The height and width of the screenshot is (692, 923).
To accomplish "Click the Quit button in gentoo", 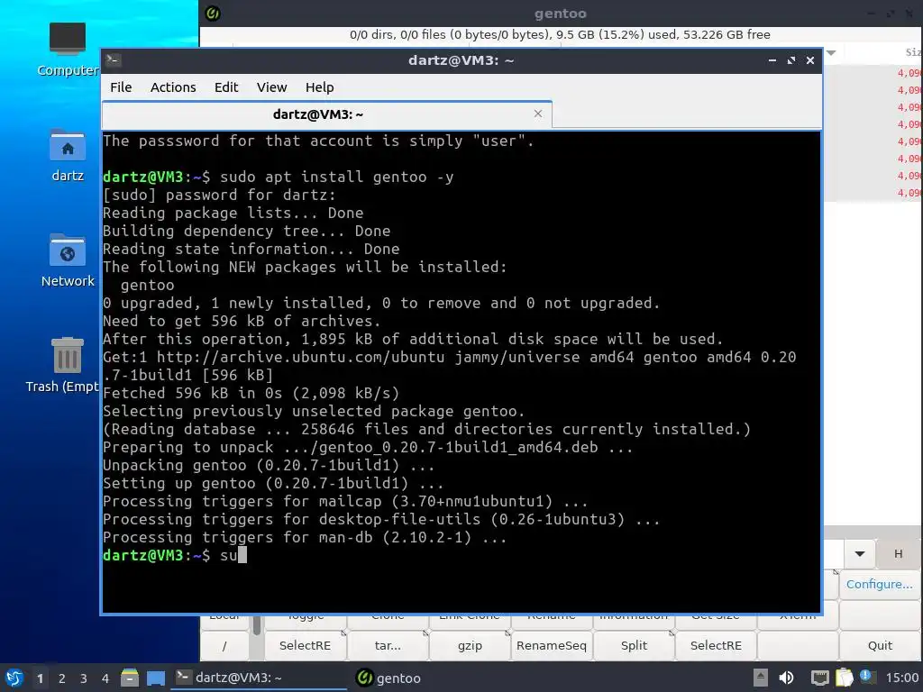I will click(x=880, y=645).
